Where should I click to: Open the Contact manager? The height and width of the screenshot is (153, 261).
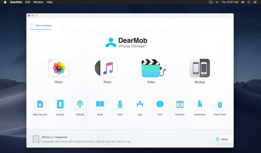click(x=60, y=104)
